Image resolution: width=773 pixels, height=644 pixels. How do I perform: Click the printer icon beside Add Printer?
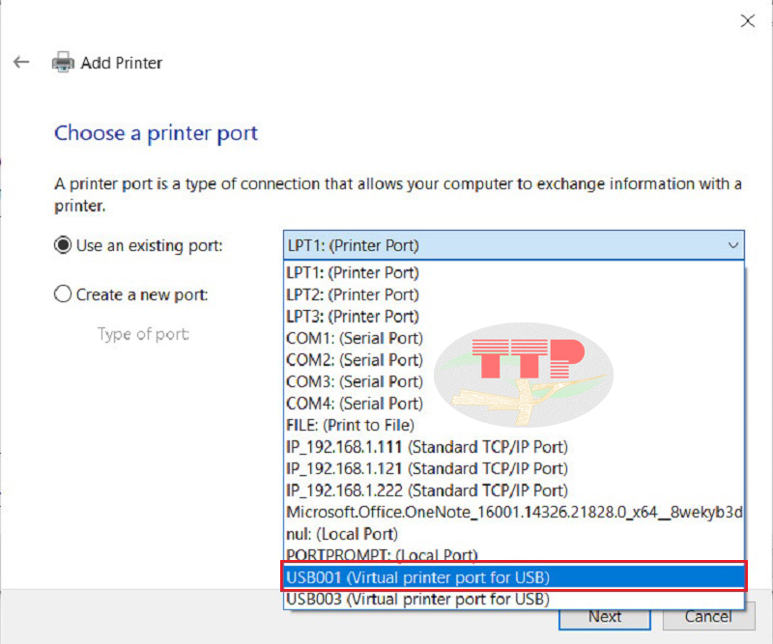(63, 62)
